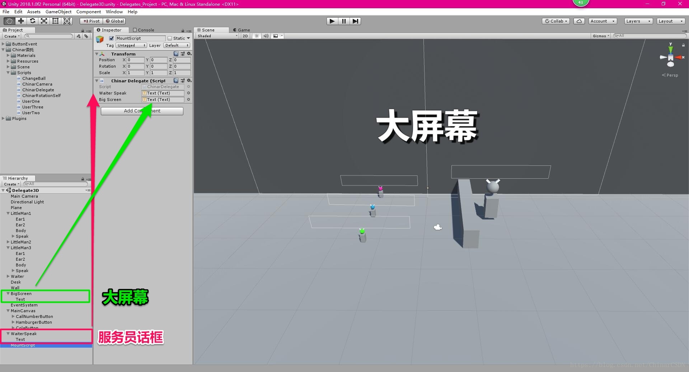Open Chinar Delegate script gear menu

click(x=189, y=81)
